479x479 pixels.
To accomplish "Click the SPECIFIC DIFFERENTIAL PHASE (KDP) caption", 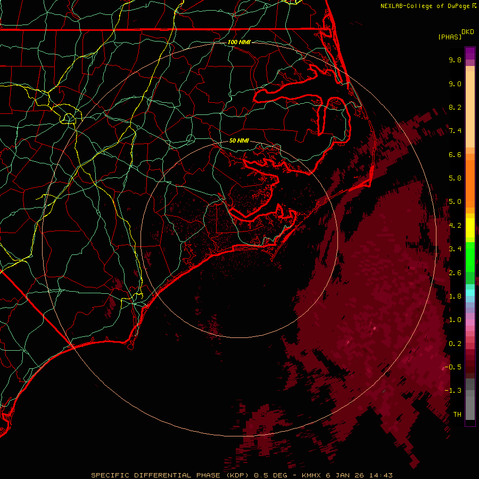I will pos(170,475).
